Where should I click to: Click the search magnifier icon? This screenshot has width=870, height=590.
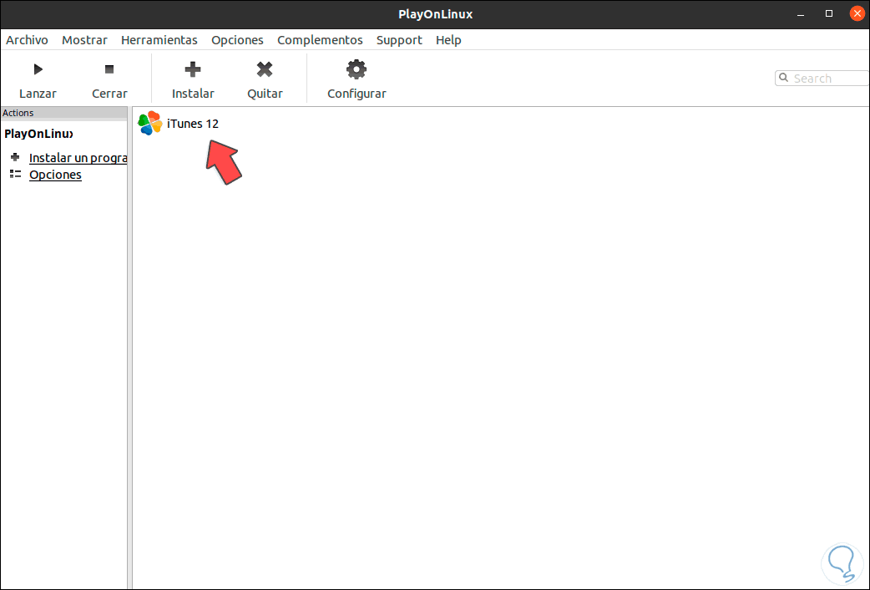pyautogui.click(x=783, y=78)
